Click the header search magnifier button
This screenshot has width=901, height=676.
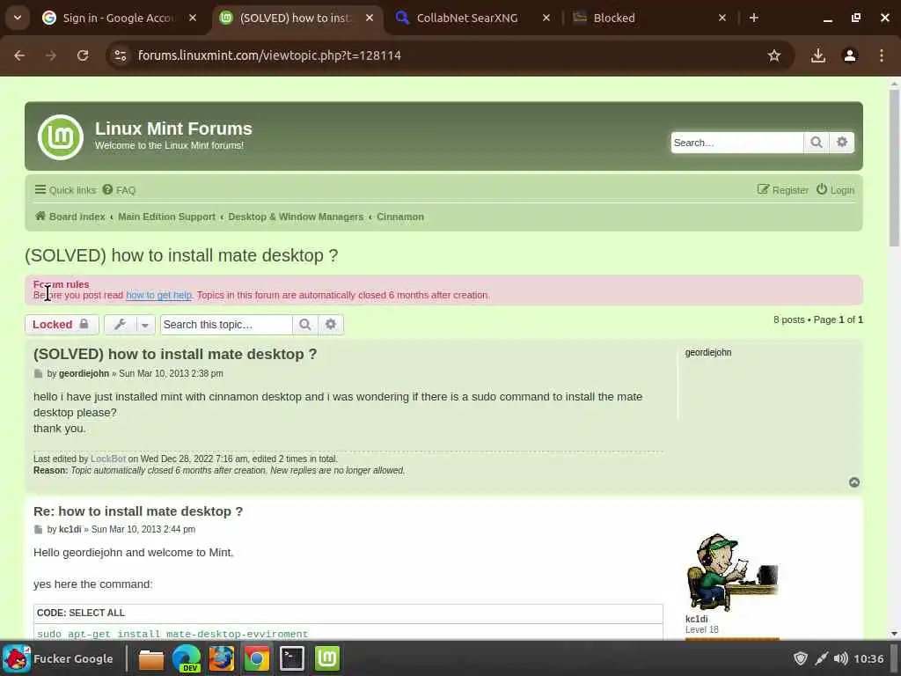point(816,143)
